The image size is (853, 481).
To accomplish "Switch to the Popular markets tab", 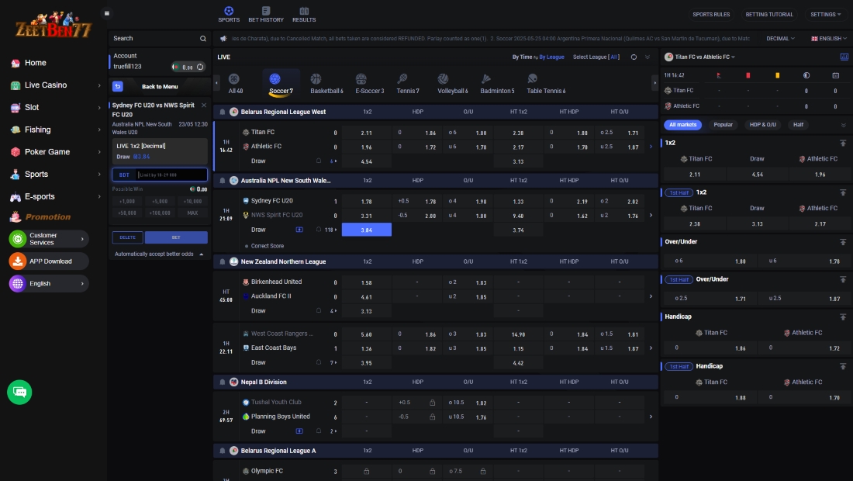I will click(723, 124).
